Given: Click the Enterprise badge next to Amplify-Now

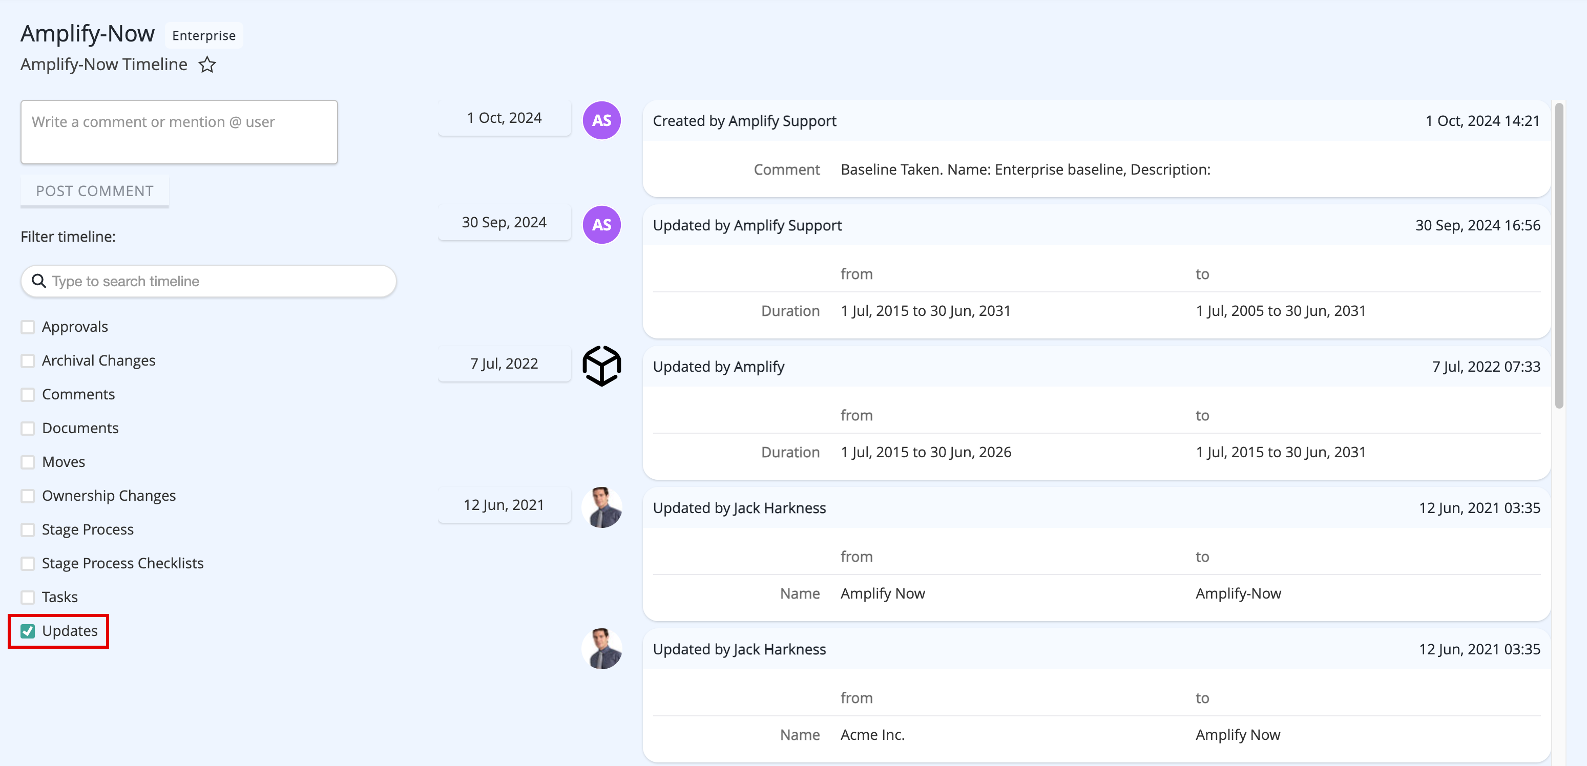Looking at the screenshot, I should click(204, 35).
